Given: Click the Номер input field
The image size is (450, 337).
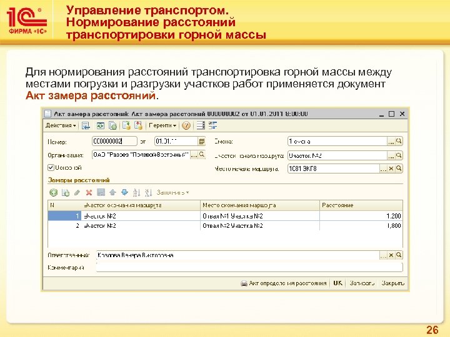Looking at the screenshot, I should point(114,141).
